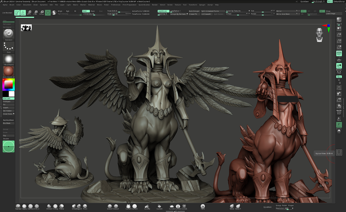
Task: Switch to Move transform mode
Action: 30,13
